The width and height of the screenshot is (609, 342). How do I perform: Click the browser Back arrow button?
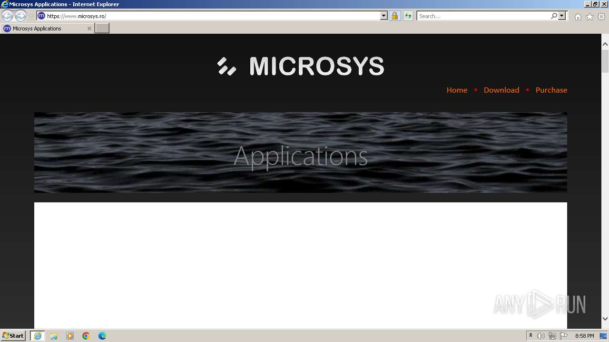pyautogui.click(x=7, y=16)
